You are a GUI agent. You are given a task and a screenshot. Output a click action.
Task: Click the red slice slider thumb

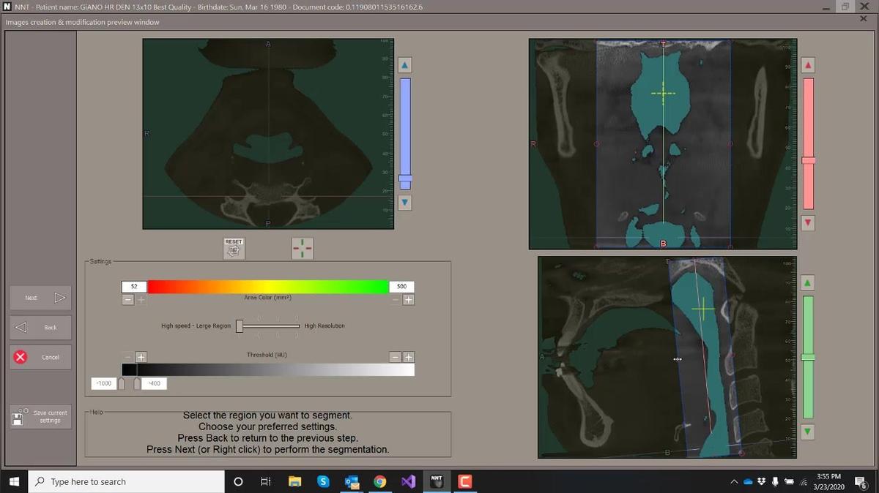pyautogui.click(x=808, y=160)
